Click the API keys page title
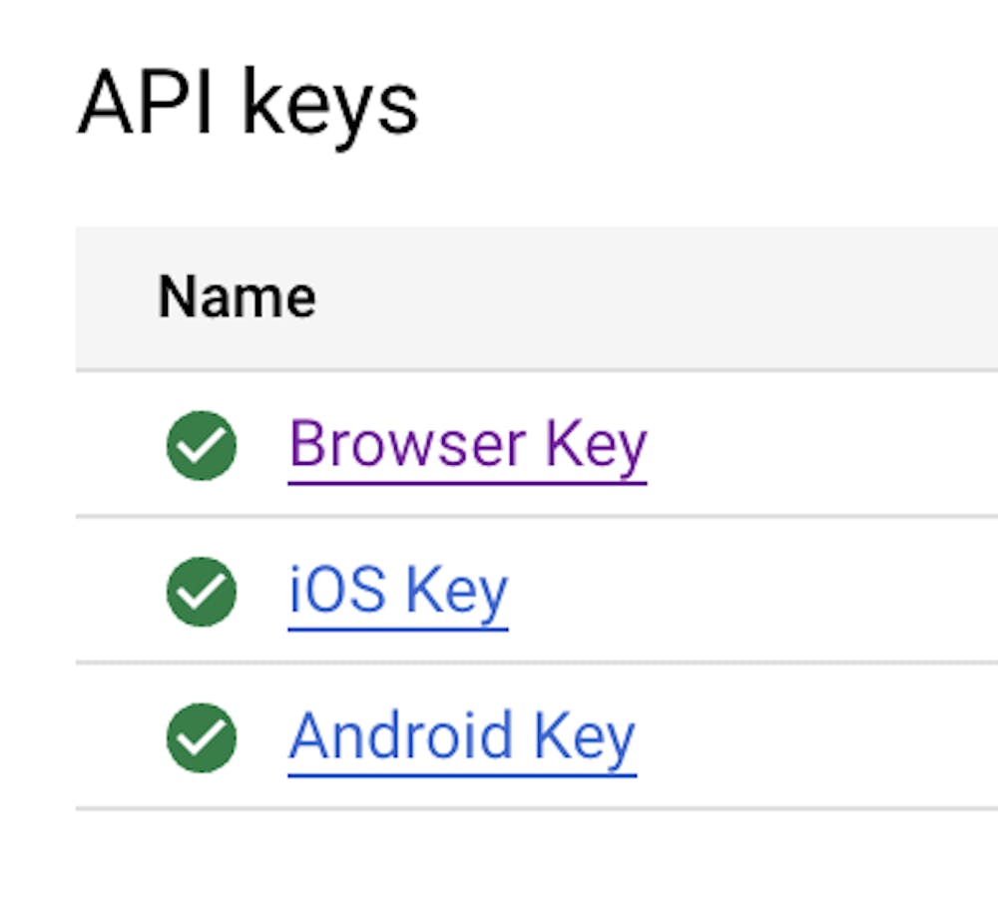 click(249, 100)
